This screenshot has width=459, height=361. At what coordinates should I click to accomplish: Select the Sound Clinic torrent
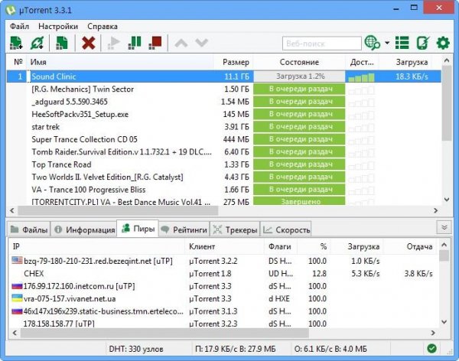pyautogui.click(x=224, y=76)
